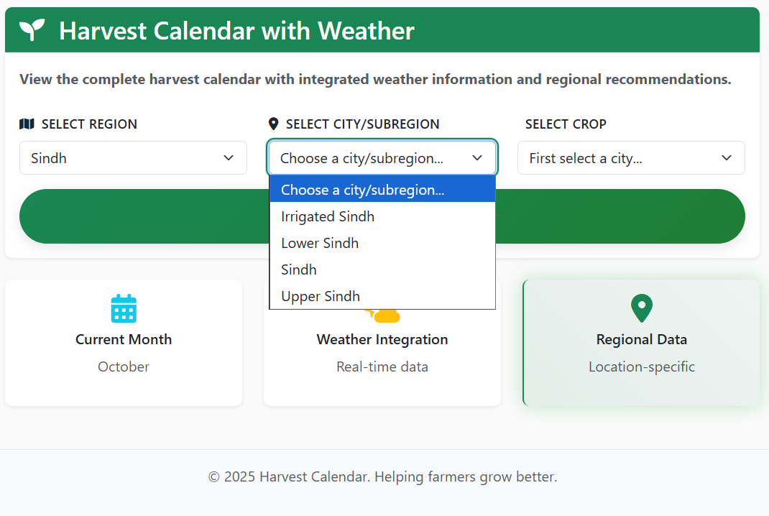This screenshot has height=516, width=769.
Task: Open the Current Month card
Action: click(x=124, y=342)
